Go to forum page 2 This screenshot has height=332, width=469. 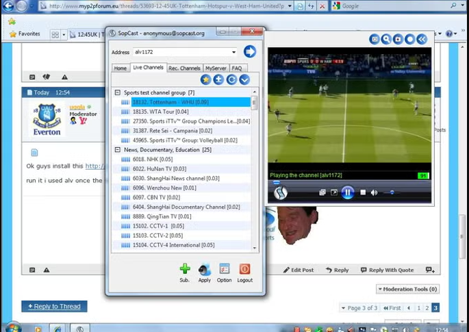[x=427, y=308]
